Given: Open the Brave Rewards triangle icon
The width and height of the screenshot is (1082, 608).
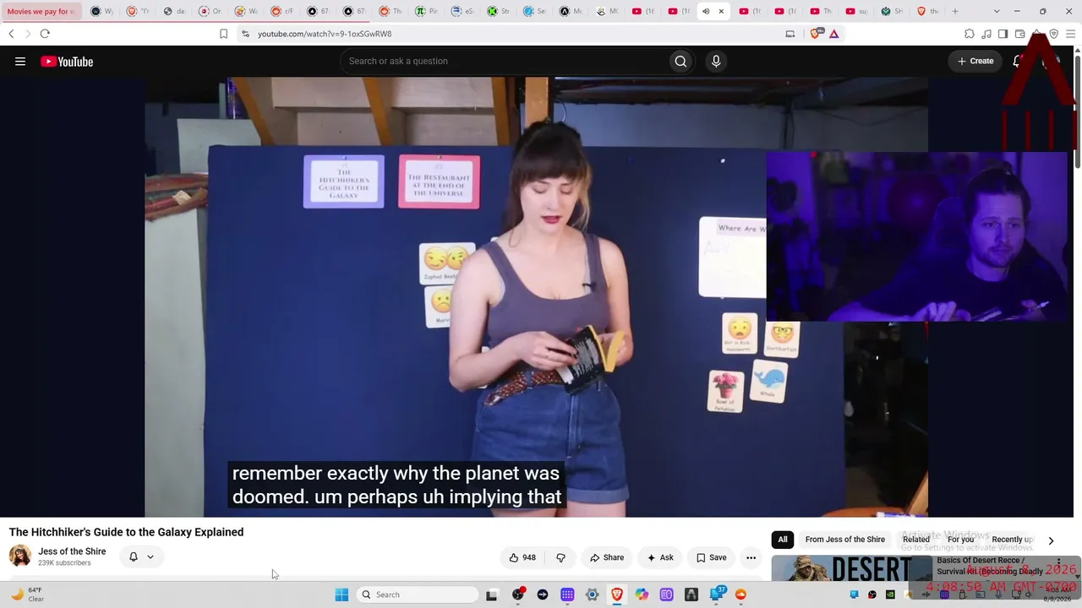Looking at the screenshot, I should tap(833, 34).
